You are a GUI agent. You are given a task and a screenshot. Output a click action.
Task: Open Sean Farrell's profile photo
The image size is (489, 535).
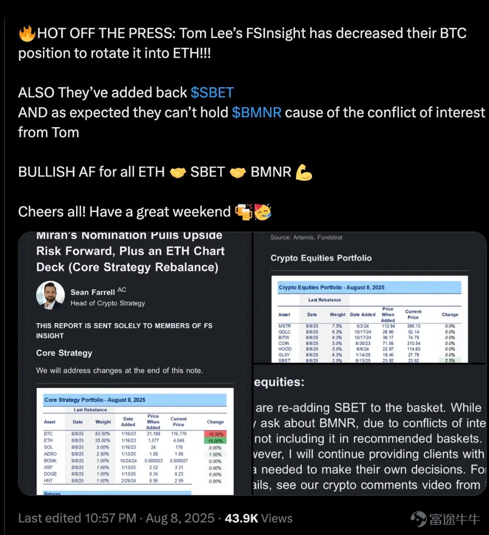tap(50, 295)
